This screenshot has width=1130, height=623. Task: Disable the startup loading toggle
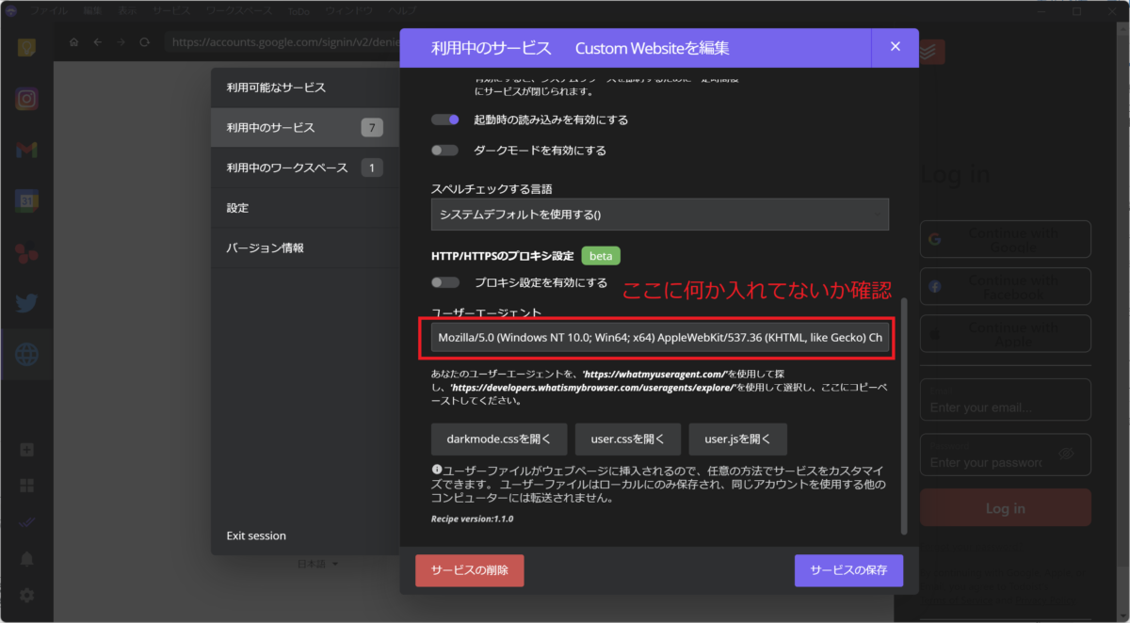click(x=444, y=120)
